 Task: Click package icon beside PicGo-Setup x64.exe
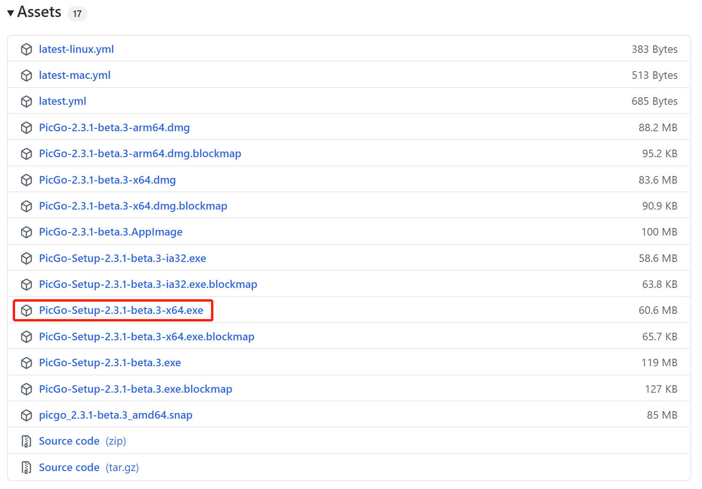coord(26,311)
